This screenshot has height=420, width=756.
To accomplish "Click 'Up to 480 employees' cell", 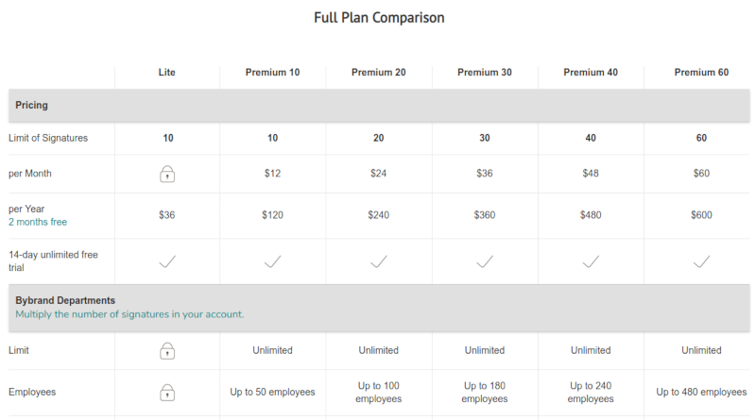I will coord(701,392).
